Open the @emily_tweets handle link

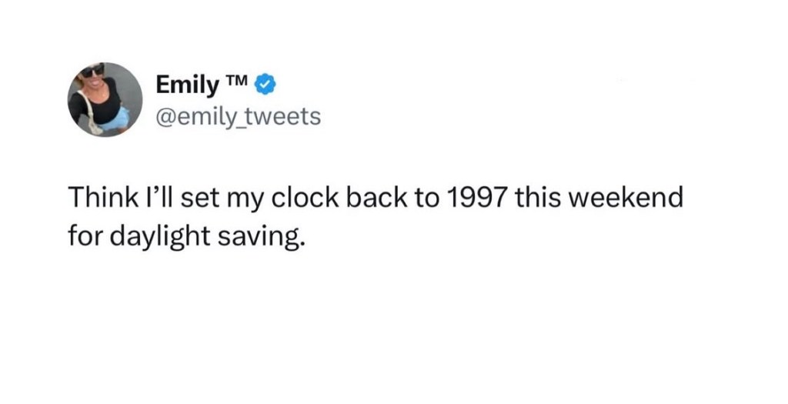click(x=238, y=116)
